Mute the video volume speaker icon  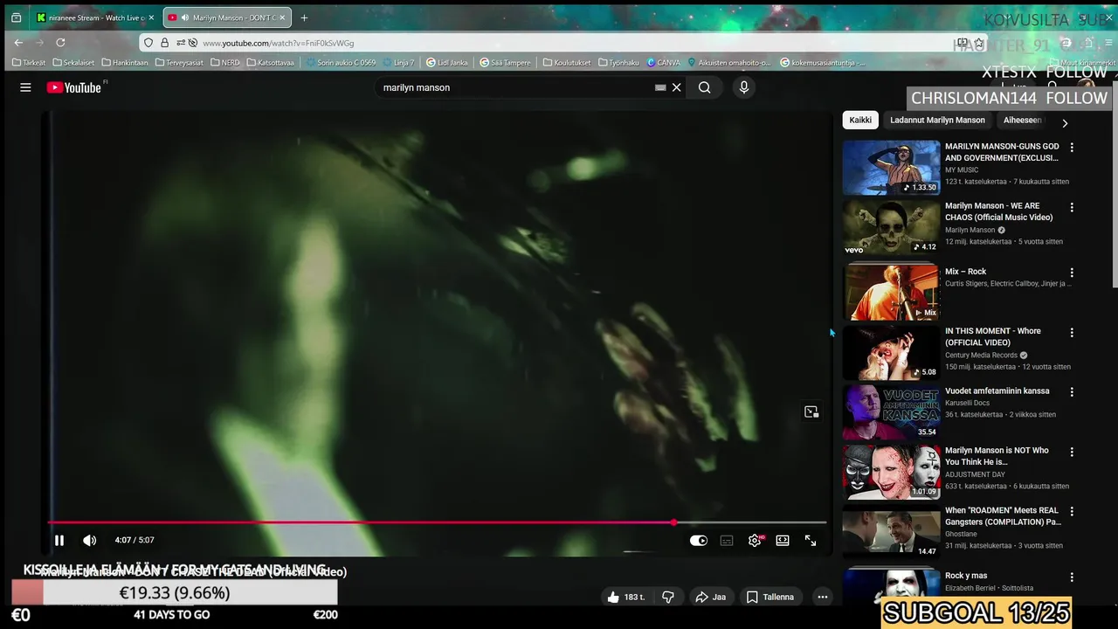tap(89, 541)
